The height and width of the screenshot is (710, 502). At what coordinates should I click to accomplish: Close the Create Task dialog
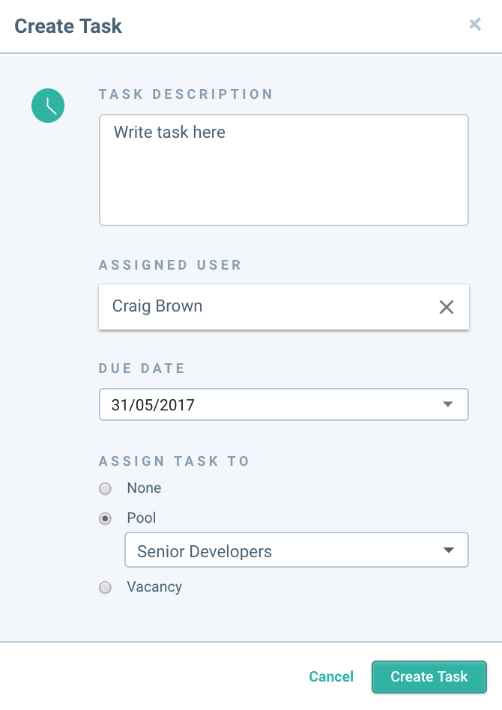[x=475, y=24]
